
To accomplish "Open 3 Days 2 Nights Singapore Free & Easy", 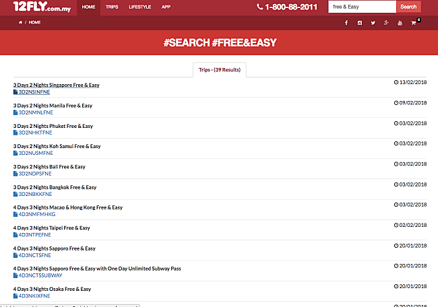I will (x=56, y=85).
